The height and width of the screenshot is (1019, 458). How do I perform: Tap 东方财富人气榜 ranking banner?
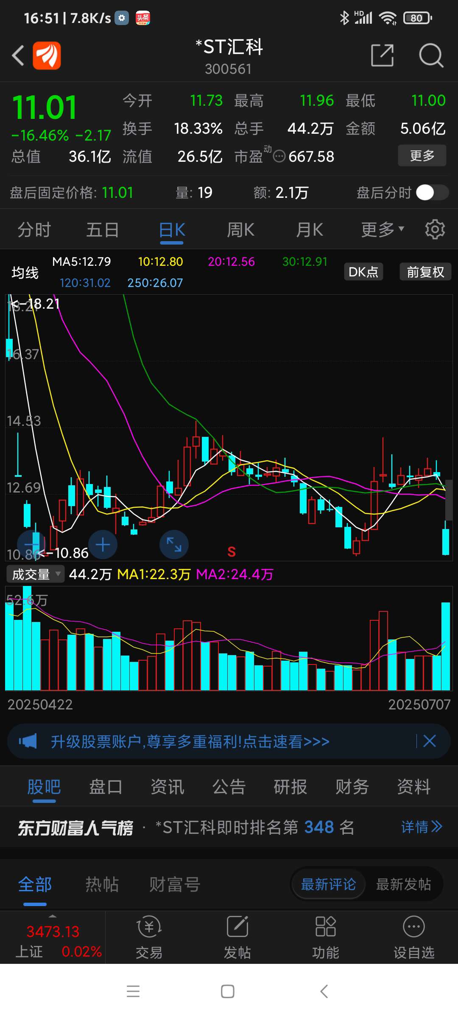click(x=229, y=827)
